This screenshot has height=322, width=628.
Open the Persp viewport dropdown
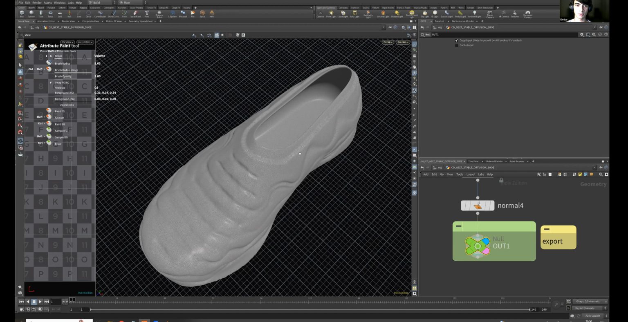tap(388, 42)
